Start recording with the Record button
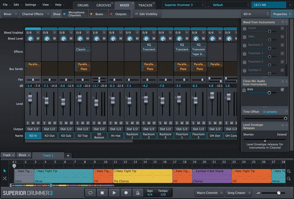Viewport: 294px width, 199px height. click(126, 193)
